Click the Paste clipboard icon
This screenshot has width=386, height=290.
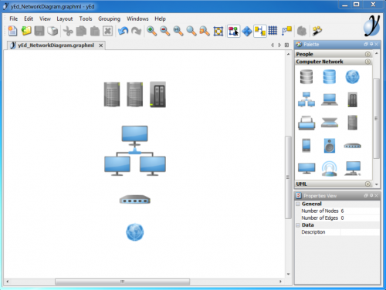point(95,31)
